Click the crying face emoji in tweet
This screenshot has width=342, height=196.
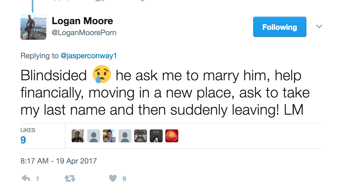(102, 74)
